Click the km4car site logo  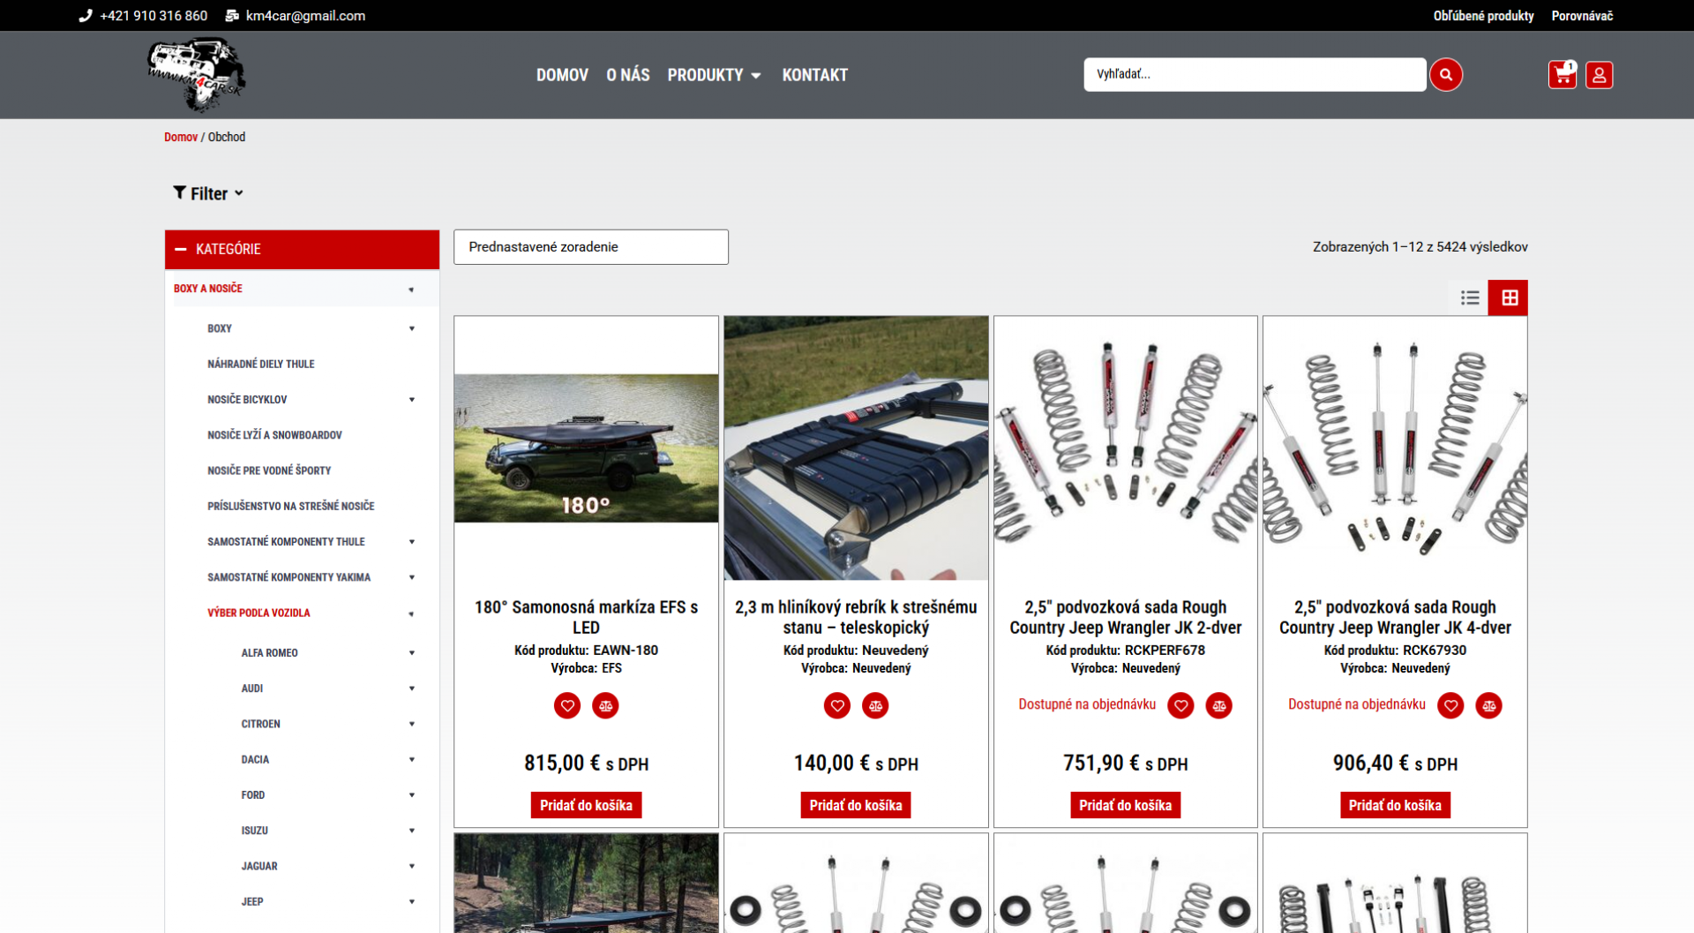pyautogui.click(x=197, y=75)
